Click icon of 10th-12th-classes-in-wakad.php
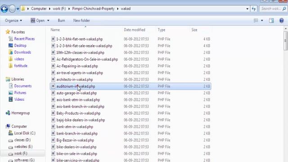The height and width of the screenshot is (162, 288). (x=53, y=53)
